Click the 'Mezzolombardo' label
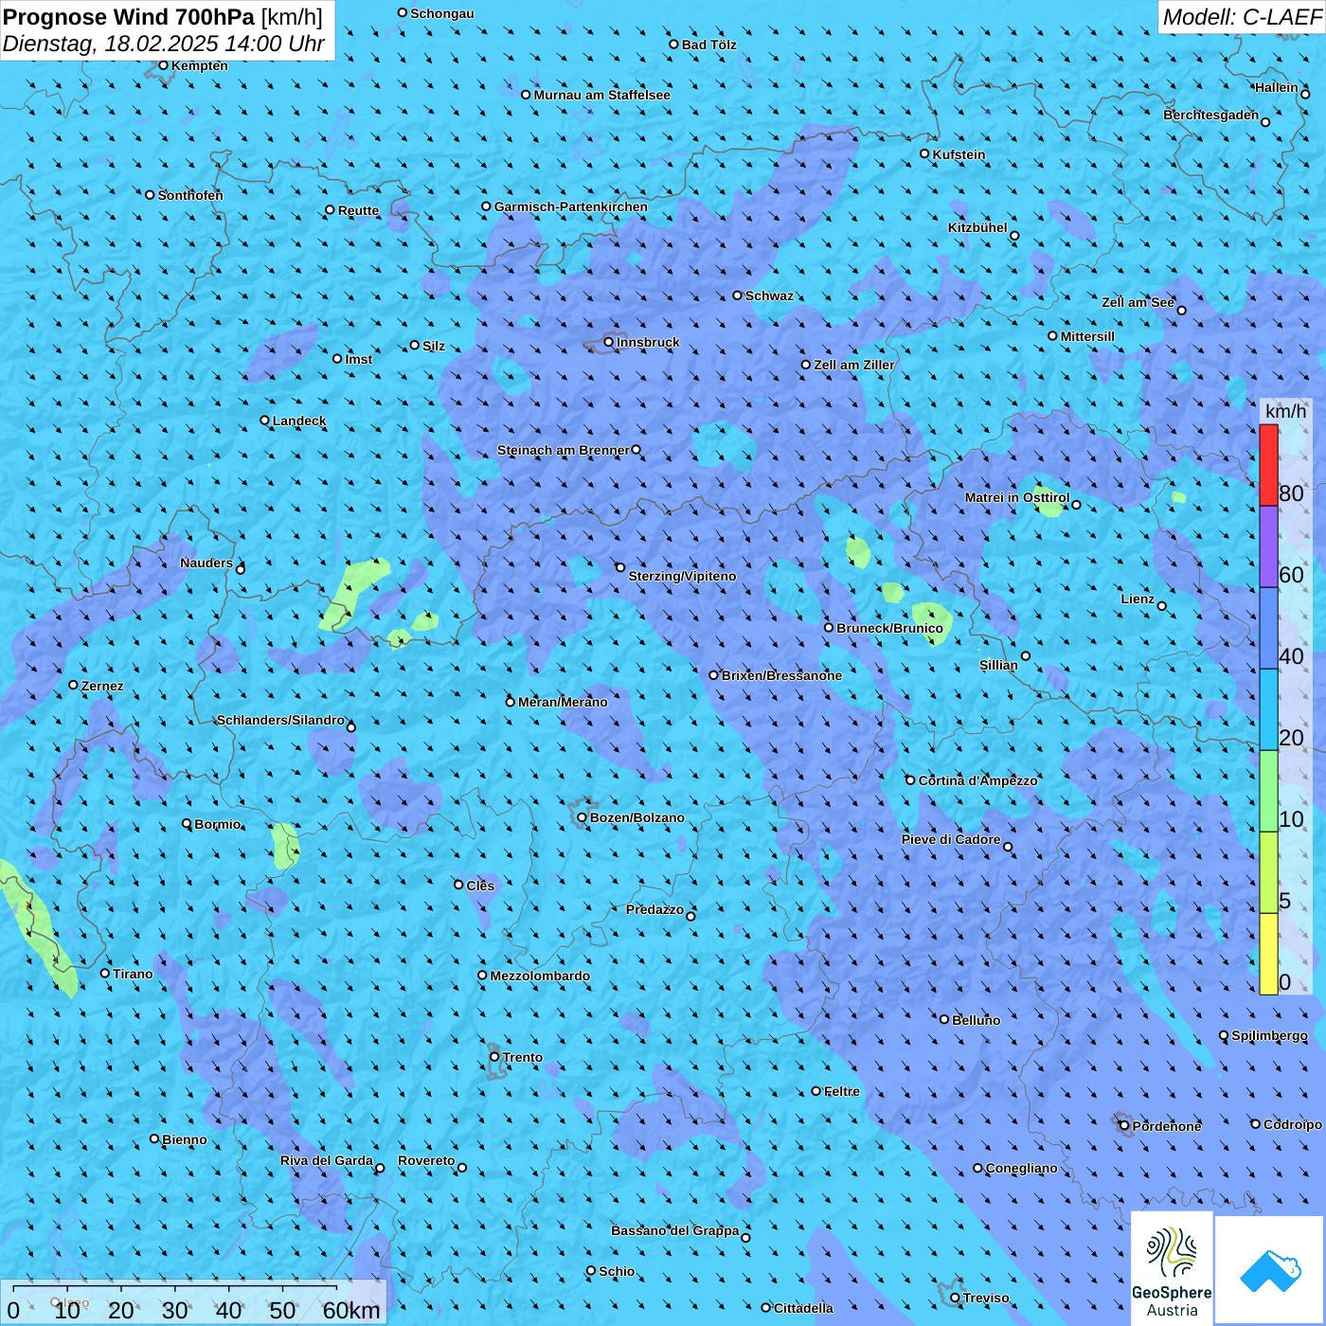Screen dimensions: 1326x1326 click(x=540, y=976)
